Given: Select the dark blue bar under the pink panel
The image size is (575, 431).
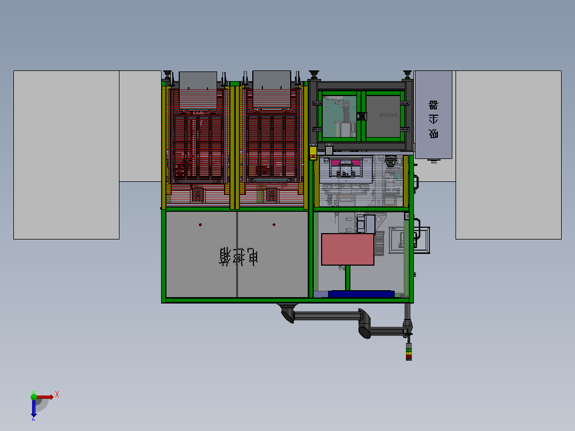Looking at the screenshot, I should 361,294.
